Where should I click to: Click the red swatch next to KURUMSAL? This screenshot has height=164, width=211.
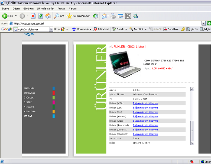(54, 93)
